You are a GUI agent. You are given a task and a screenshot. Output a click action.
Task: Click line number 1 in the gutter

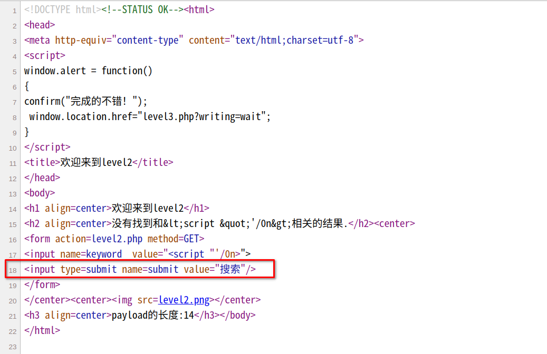(x=15, y=11)
